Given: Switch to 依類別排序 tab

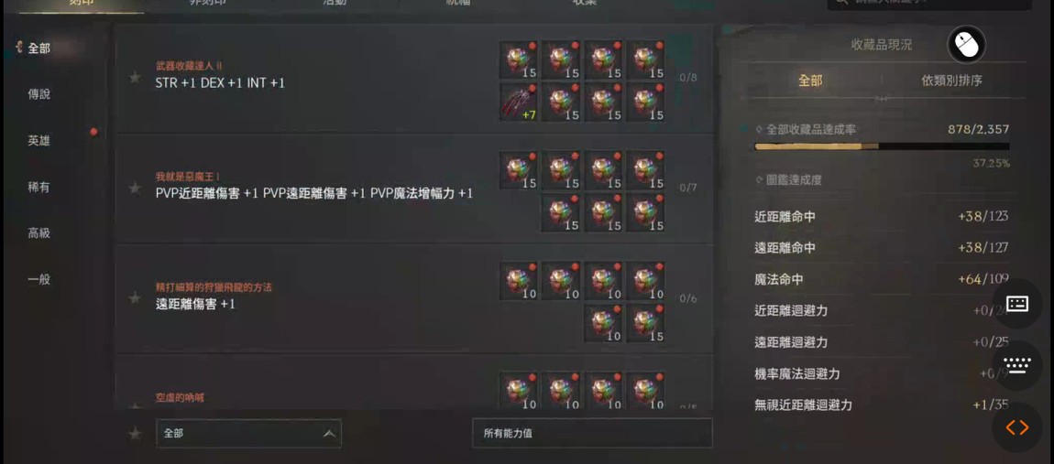Looking at the screenshot, I should [952, 81].
